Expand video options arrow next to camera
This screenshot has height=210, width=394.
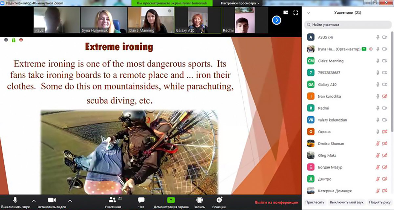[70, 200]
